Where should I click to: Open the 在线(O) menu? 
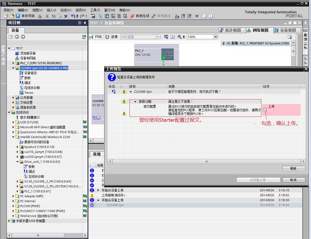point(66,10)
